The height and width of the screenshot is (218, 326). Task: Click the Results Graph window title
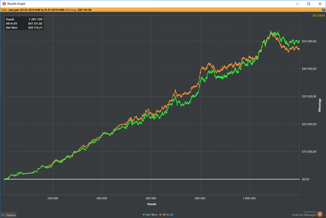(x=16, y=4)
